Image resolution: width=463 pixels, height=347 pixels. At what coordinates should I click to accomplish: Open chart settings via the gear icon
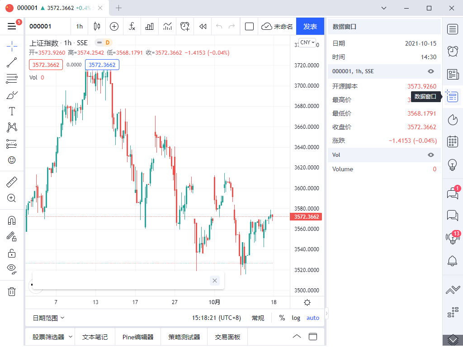[307, 302]
